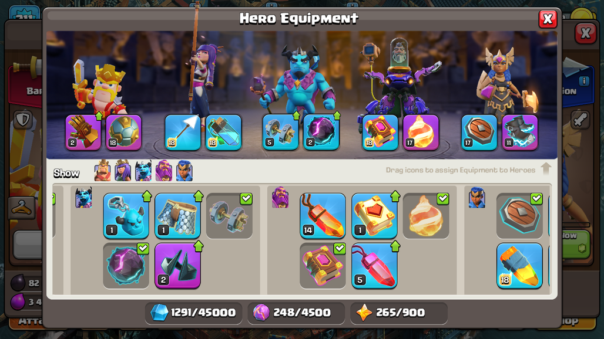Select the Royal Champion's electro boots equipment
Viewport: 604px width, 339px height.
point(520,132)
